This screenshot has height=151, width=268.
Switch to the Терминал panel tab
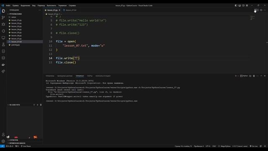click(x=80, y=76)
